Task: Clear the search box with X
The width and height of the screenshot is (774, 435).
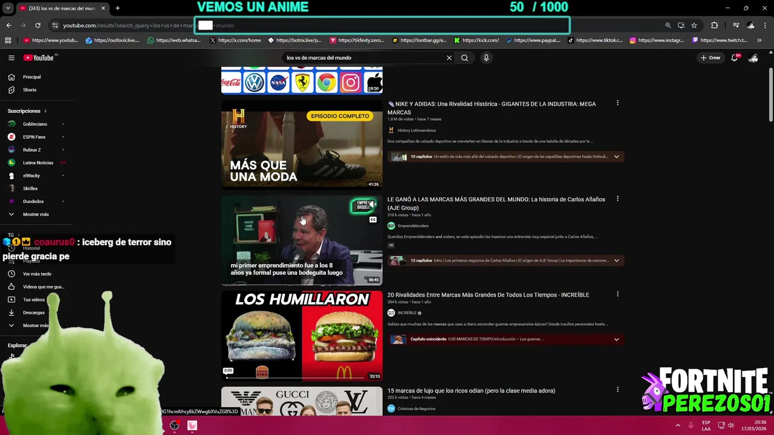Action: [x=449, y=58]
